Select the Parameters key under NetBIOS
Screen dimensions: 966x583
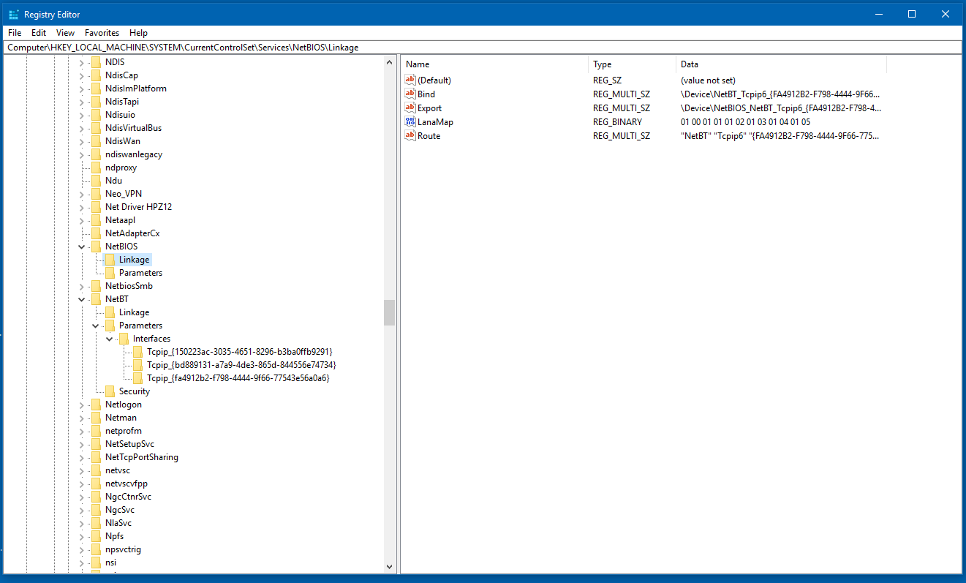(x=140, y=273)
